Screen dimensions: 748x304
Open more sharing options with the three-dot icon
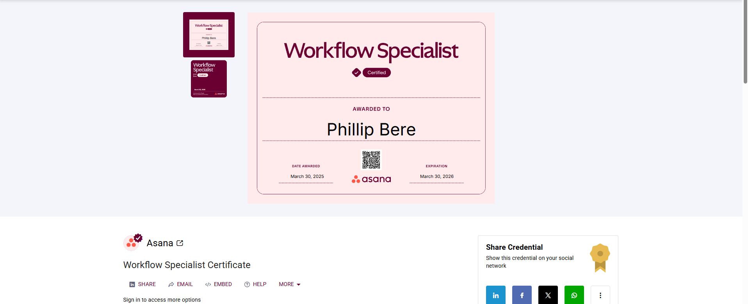tap(600, 295)
